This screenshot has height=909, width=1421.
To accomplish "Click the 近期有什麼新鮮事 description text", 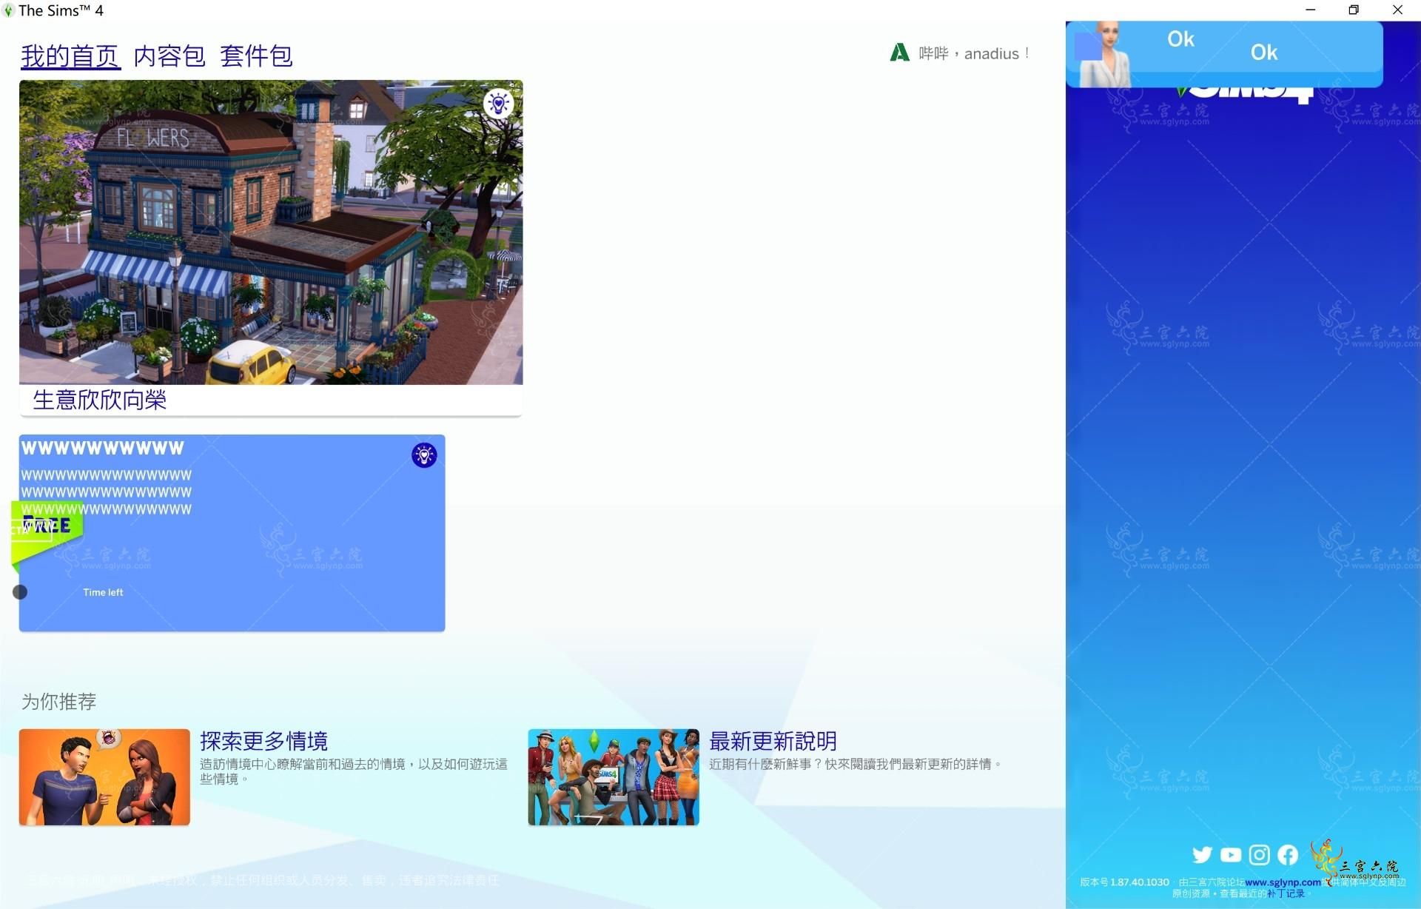I will [x=856, y=764].
